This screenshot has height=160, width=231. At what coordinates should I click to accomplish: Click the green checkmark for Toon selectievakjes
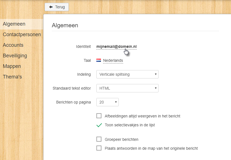(99, 125)
